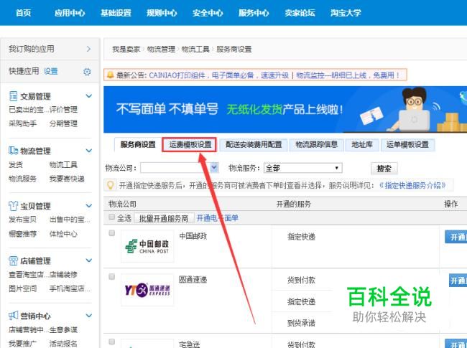The image size is (467, 348).
Task: Check the 宅急送 row checkbox
Action: click(111, 342)
